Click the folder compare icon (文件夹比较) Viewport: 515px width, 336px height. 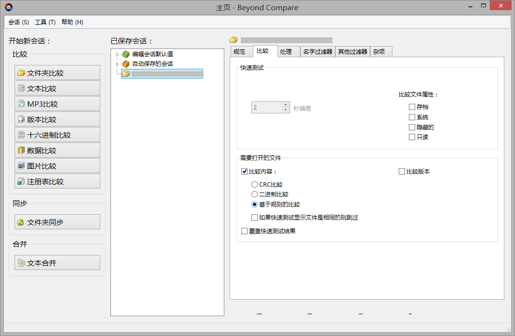(21, 73)
